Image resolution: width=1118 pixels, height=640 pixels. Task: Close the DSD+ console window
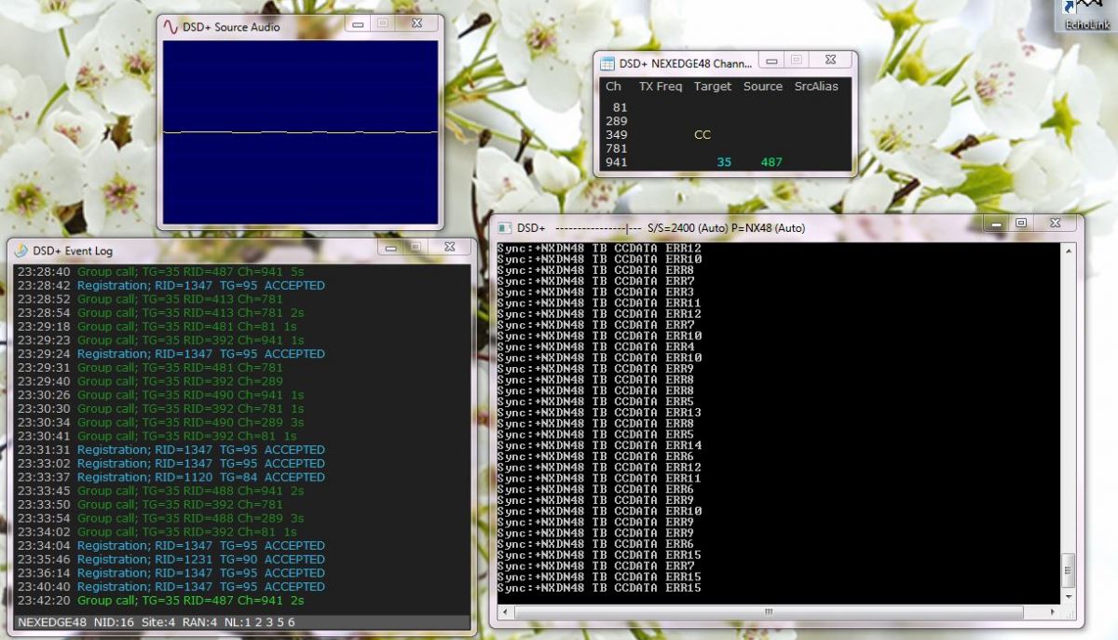click(x=1056, y=224)
